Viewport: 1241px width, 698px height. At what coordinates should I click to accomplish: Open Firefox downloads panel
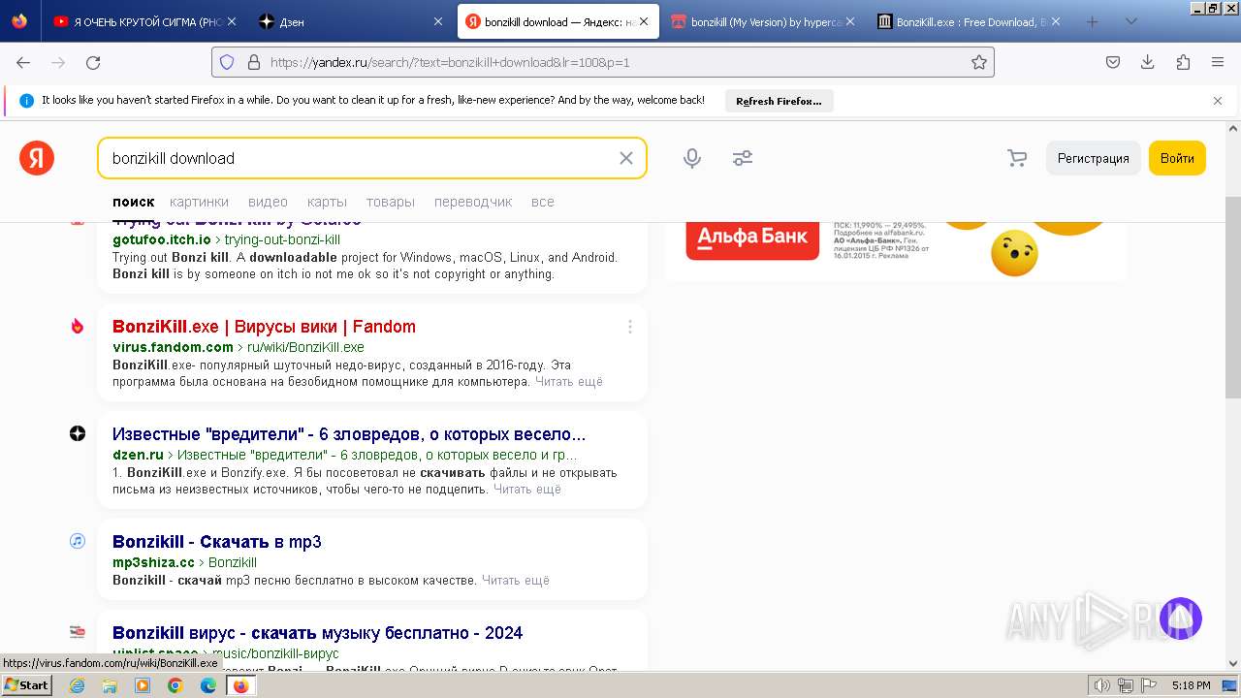click(1148, 62)
